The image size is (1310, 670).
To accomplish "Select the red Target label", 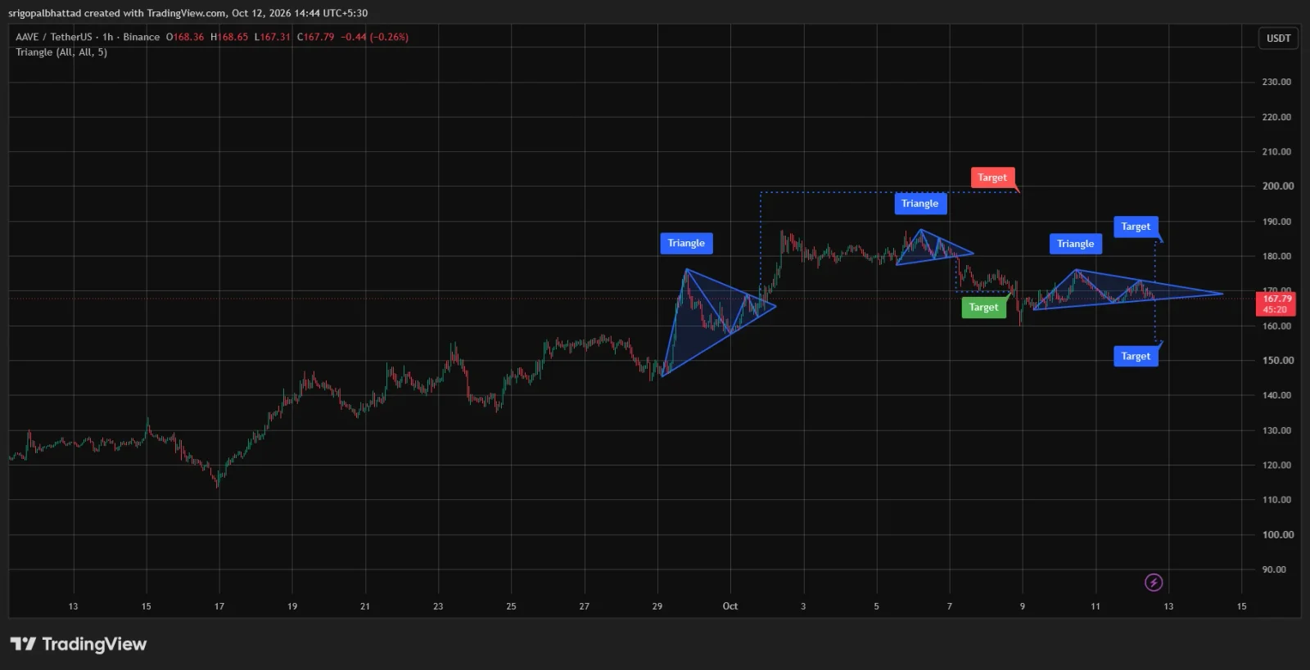I will pos(992,178).
